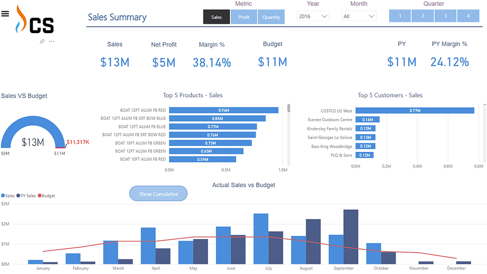Click the PY $11M card value
487x274 pixels.
point(402,62)
